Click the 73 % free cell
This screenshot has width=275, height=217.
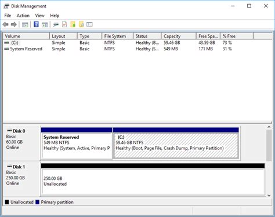coord(227,43)
